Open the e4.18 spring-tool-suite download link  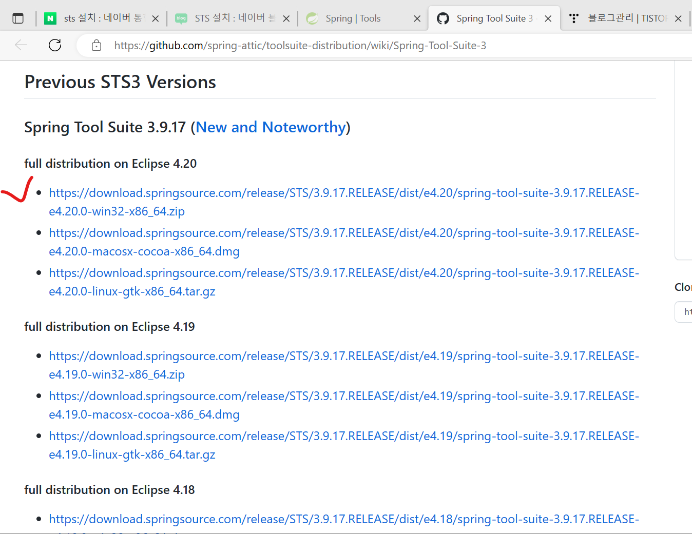pyautogui.click(x=344, y=519)
